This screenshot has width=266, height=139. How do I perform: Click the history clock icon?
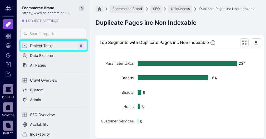point(8,55)
